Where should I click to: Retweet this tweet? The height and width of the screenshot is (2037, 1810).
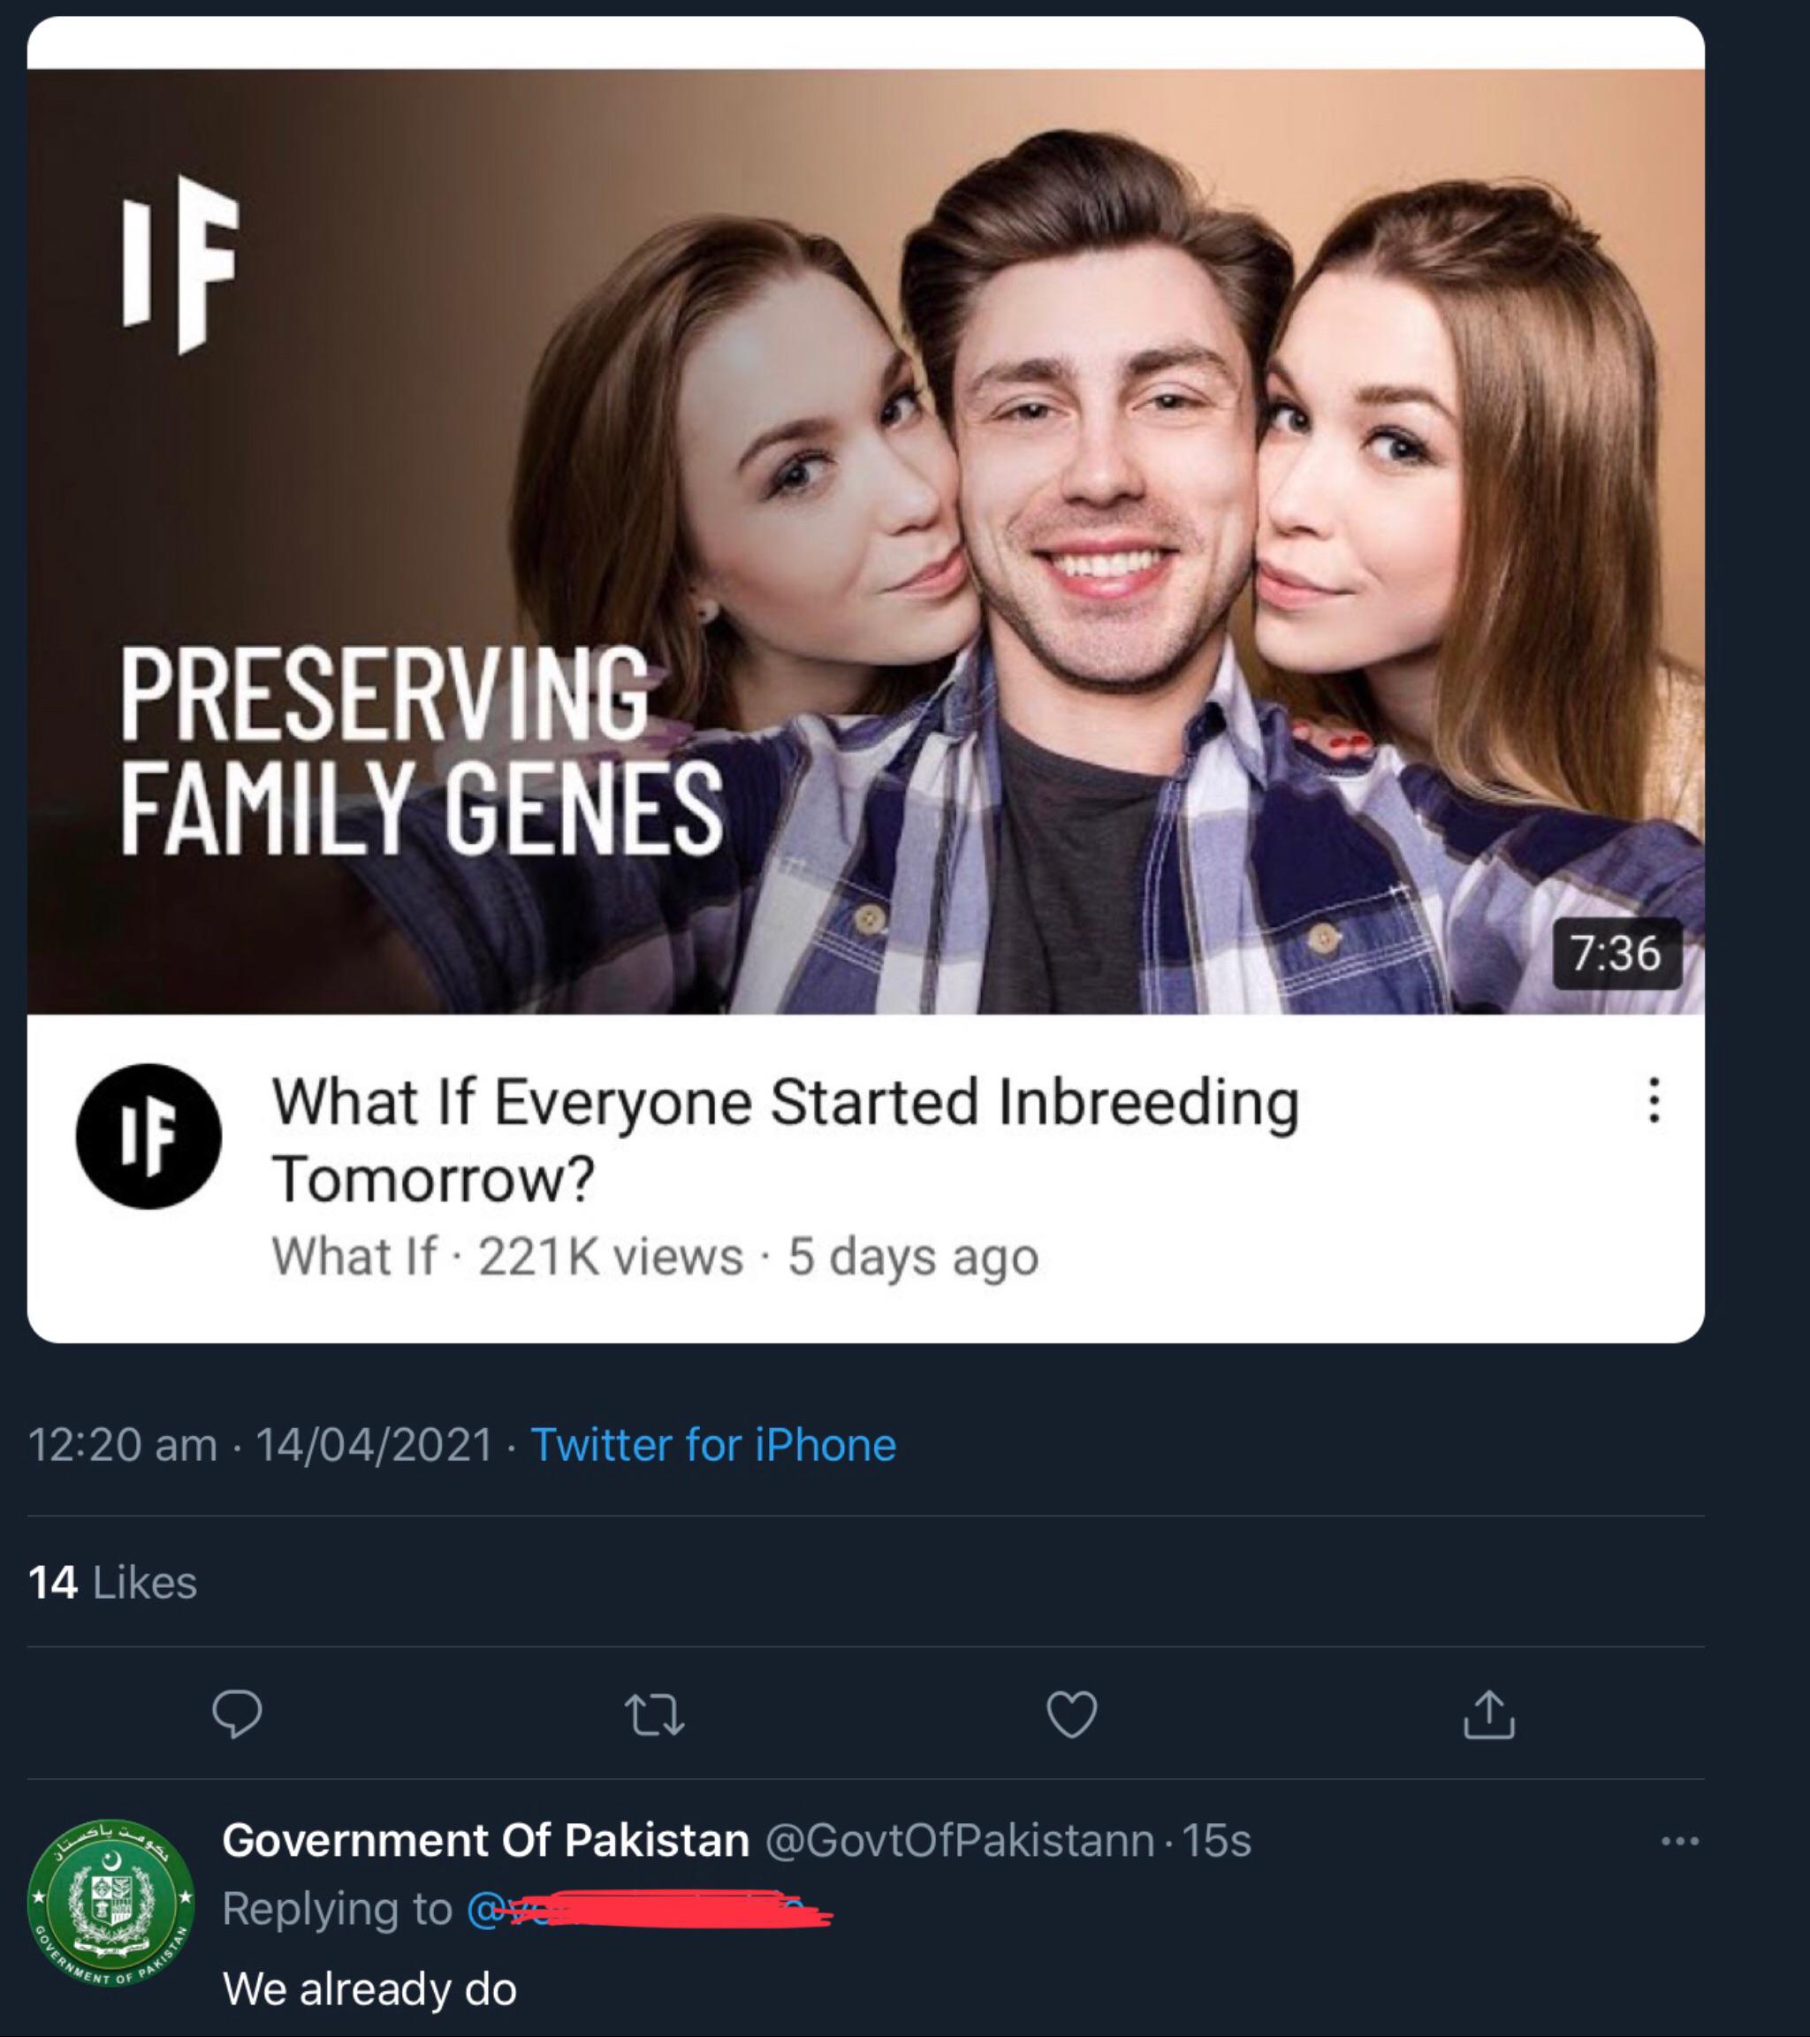click(x=654, y=1715)
